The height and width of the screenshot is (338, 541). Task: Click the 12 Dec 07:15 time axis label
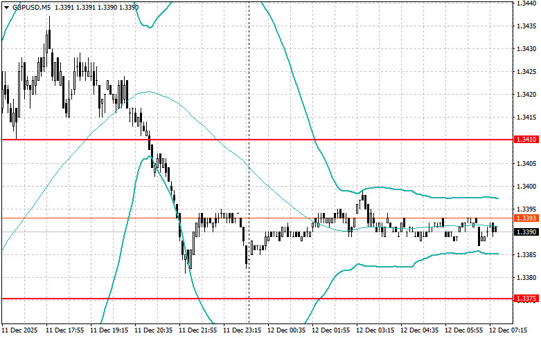point(508,330)
